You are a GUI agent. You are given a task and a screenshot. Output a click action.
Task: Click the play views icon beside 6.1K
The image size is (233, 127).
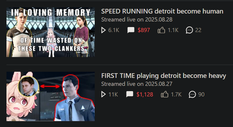tap(104, 30)
